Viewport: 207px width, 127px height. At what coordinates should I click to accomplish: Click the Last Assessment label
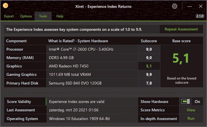coord(21,110)
